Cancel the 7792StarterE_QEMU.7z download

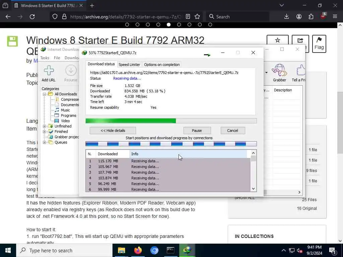pyautogui.click(x=232, y=131)
